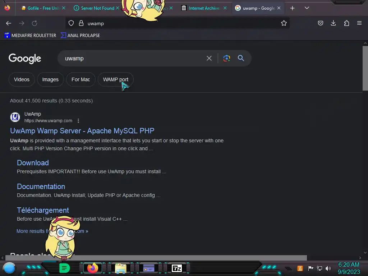Open a new tab with the plus button
This screenshot has width=368, height=276.
click(x=292, y=8)
